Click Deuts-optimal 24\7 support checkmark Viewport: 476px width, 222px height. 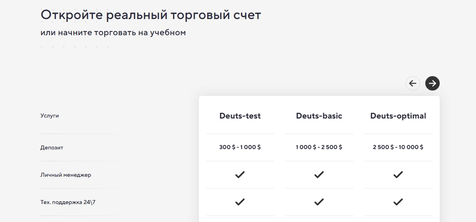tap(398, 202)
